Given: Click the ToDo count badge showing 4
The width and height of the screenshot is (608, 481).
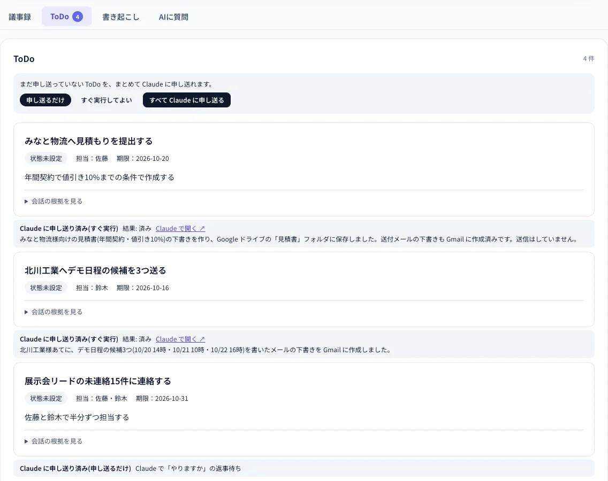Looking at the screenshot, I should (78, 17).
